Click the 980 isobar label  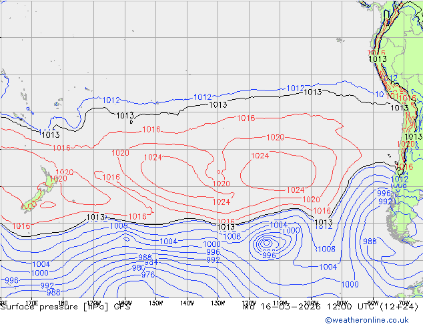(139, 268)
